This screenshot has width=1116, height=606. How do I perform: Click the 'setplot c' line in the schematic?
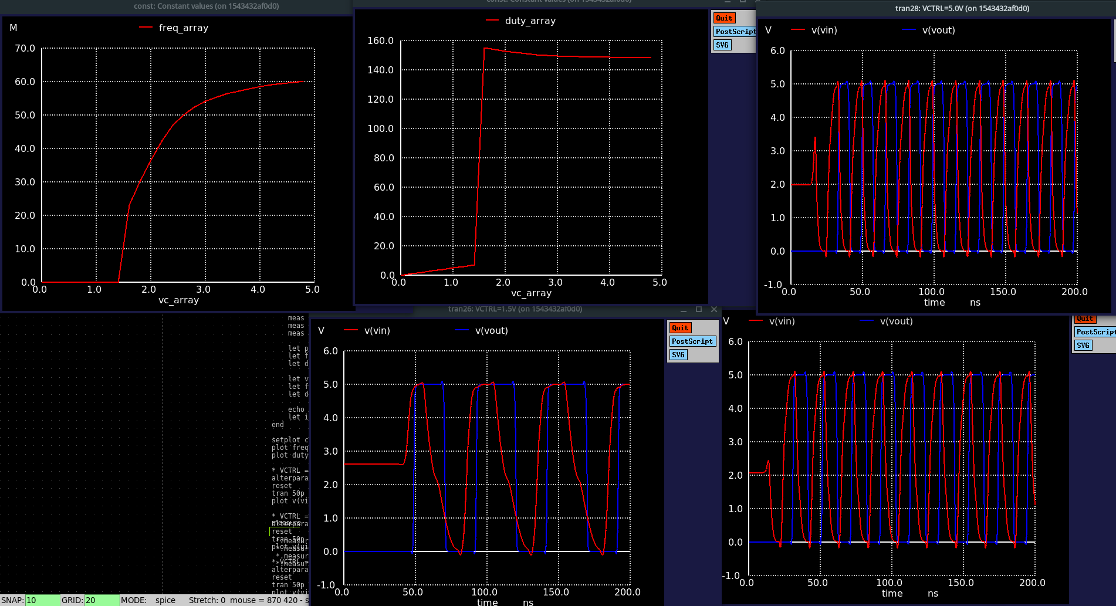(x=290, y=440)
